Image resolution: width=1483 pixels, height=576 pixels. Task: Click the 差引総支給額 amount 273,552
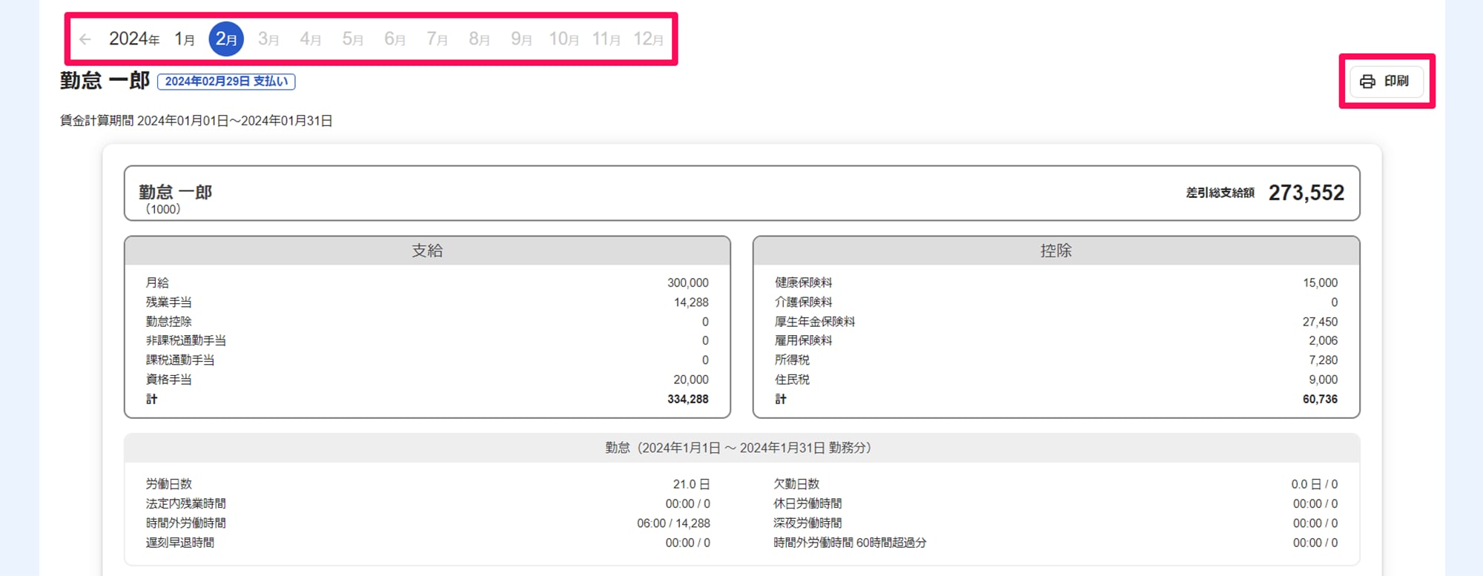click(x=1306, y=193)
